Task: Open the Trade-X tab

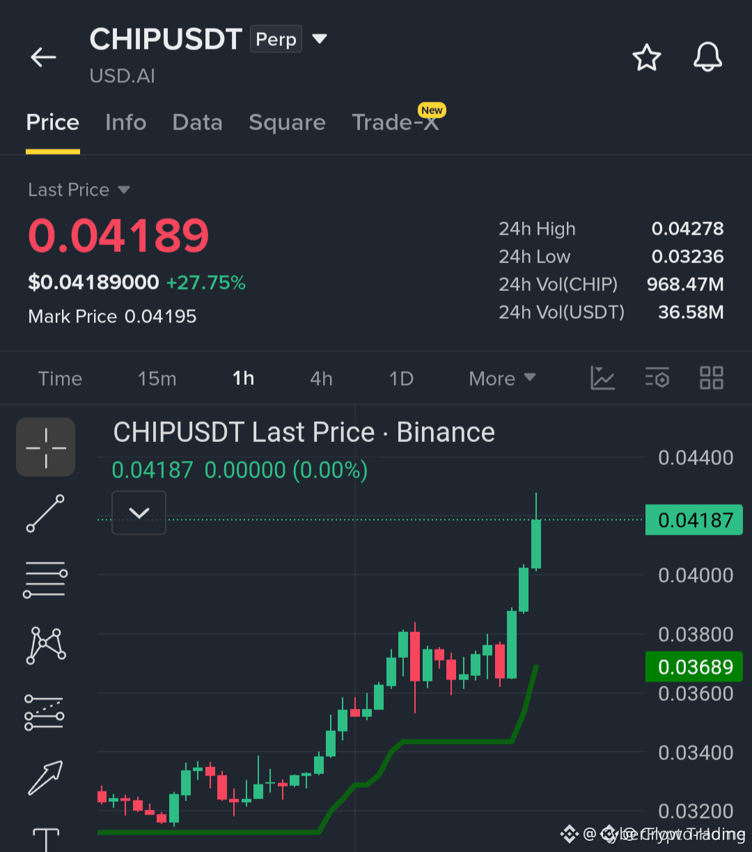Action: pos(395,123)
